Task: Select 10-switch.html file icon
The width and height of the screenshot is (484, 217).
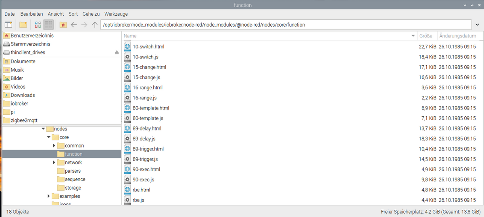Action: click(127, 47)
